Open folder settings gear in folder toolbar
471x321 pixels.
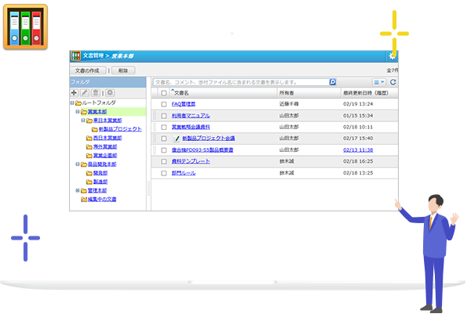click(x=110, y=92)
